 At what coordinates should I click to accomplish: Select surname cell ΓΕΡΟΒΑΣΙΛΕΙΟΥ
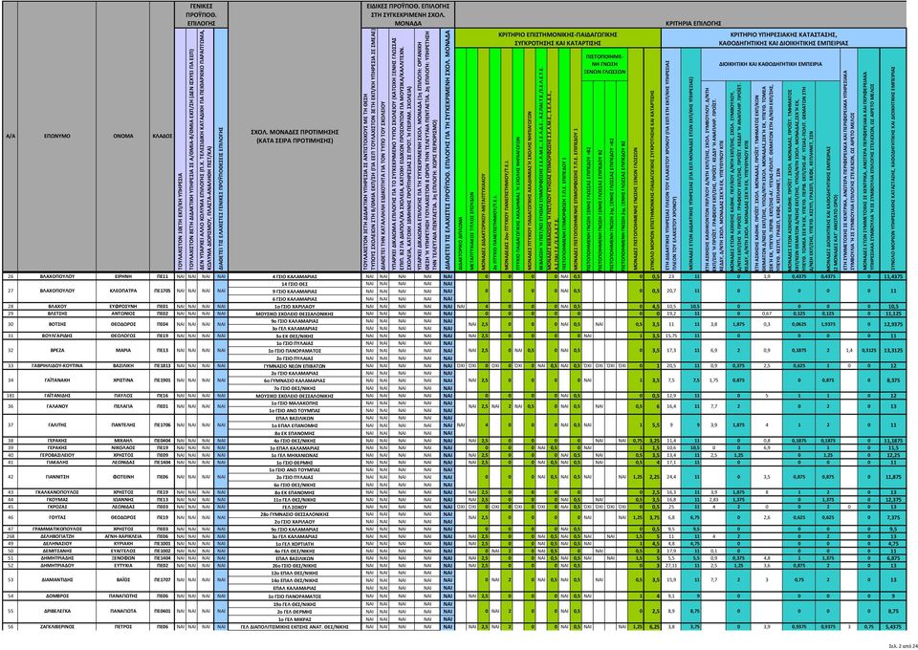pos(56,455)
